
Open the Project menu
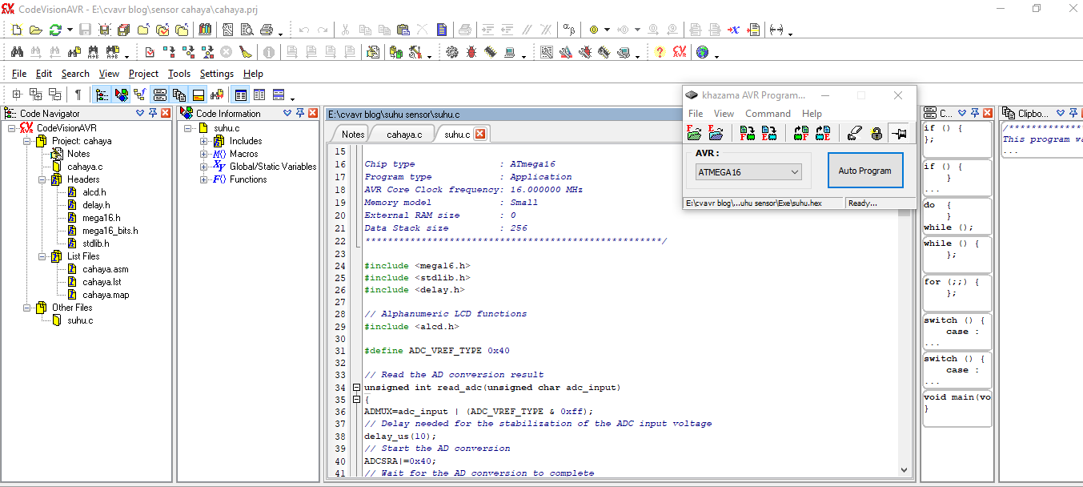(144, 74)
